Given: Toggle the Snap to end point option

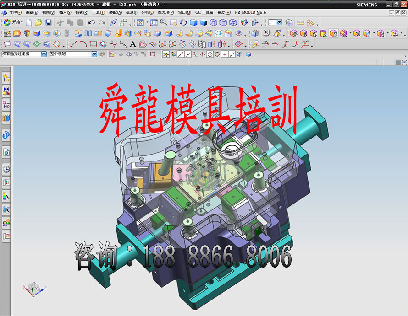Looking at the screenshot, I should point(180,54).
